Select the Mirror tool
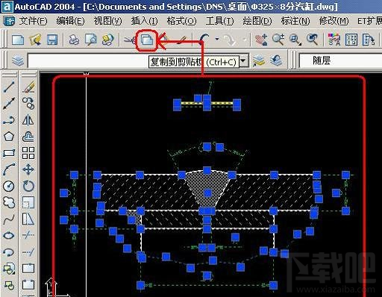The image size is (382, 297). click(x=28, y=120)
